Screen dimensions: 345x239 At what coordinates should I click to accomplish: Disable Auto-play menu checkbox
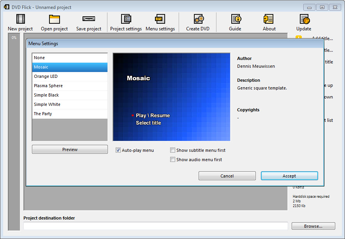pyautogui.click(x=118, y=150)
